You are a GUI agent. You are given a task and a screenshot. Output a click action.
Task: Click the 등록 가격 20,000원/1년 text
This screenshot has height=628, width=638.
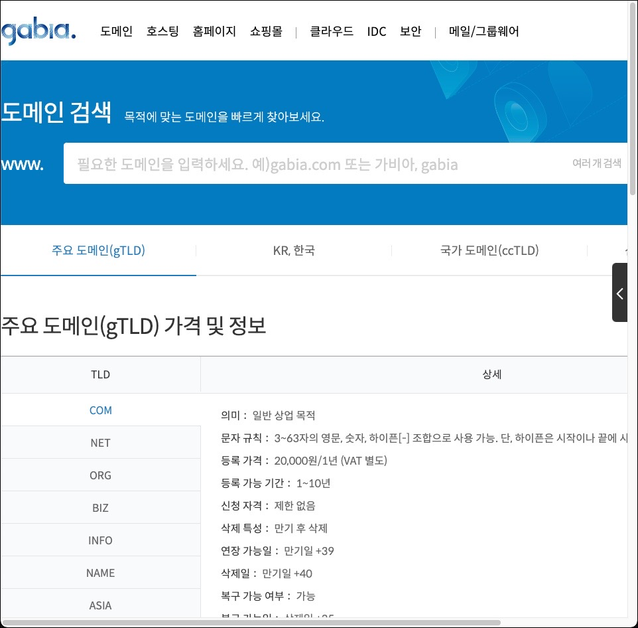pos(304,461)
